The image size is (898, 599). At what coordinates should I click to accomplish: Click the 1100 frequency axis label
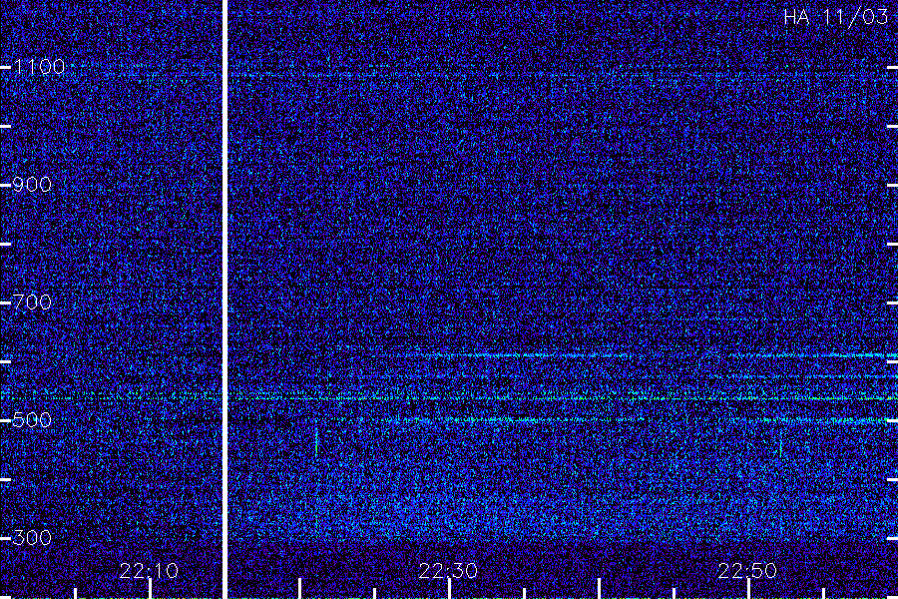(x=39, y=67)
